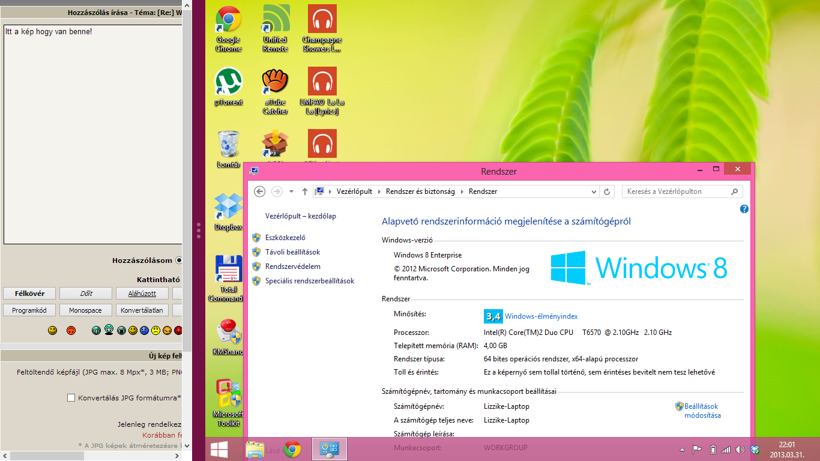This screenshot has height=461, width=820.
Task: Click the scroll-down arrow of forum page
Action: 187,446
